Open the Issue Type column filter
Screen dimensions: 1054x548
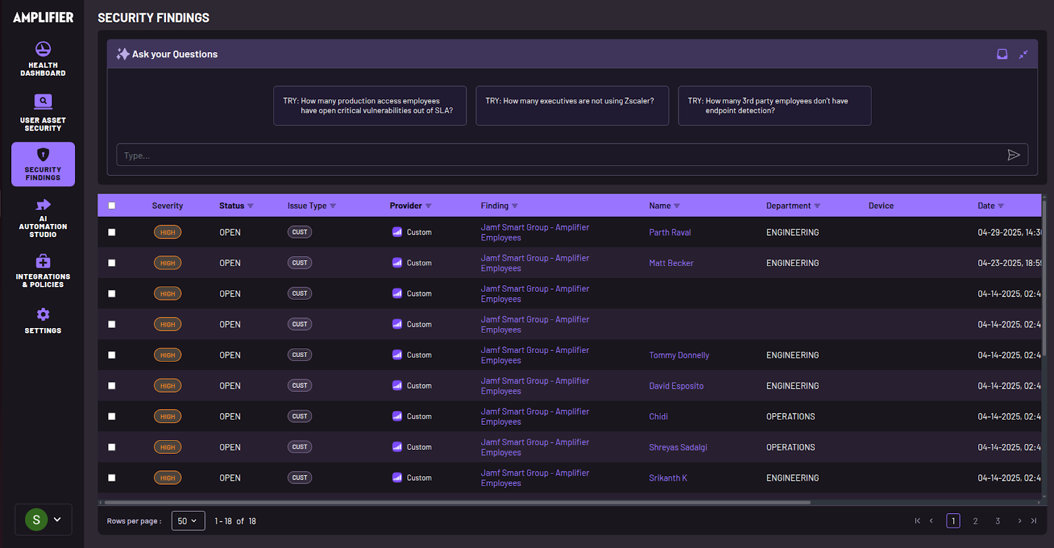tap(333, 206)
